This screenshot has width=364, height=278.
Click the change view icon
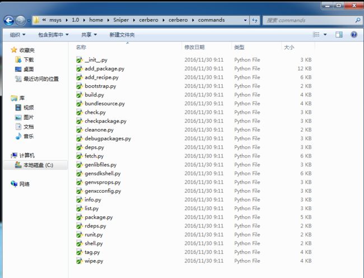pos(316,35)
